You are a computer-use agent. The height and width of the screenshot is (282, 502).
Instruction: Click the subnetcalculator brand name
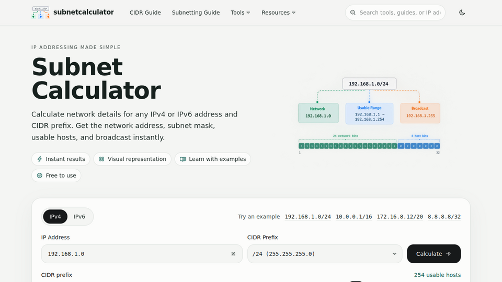coord(84,12)
